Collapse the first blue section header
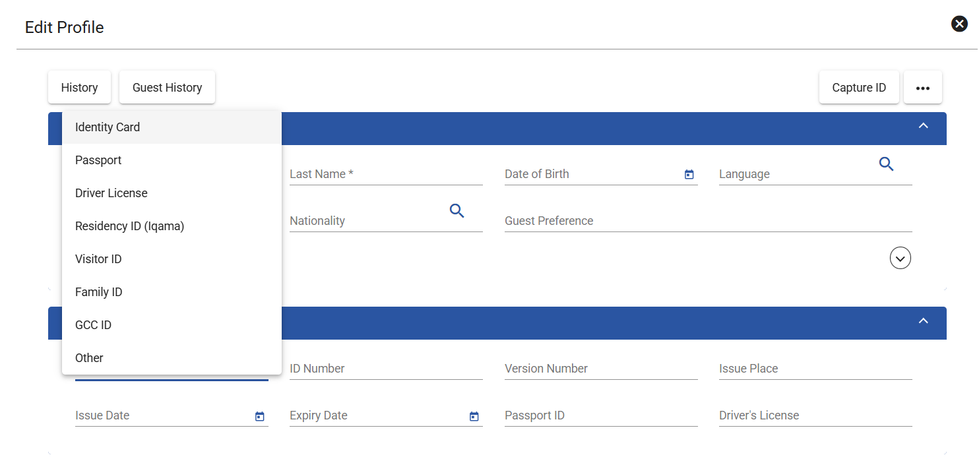Viewport: 979px width, 459px height. tap(924, 126)
